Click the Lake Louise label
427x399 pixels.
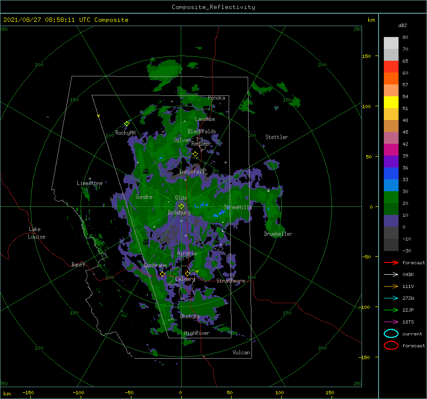pyautogui.click(x=37, y=233)
